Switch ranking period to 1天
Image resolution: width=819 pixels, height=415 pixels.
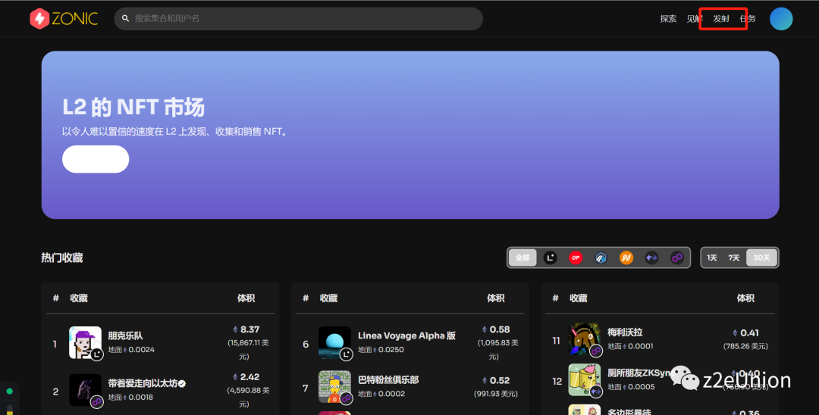click(x=712, y=257)
